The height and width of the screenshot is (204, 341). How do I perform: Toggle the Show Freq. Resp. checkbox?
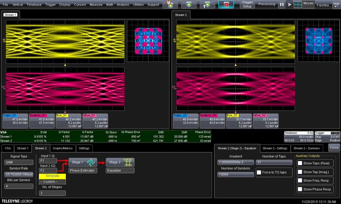(300, 180)
